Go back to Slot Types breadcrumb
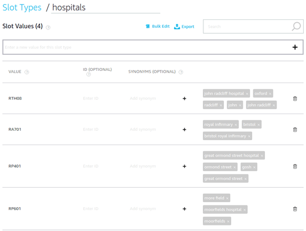The image size is (306, 231). (22, 8)
